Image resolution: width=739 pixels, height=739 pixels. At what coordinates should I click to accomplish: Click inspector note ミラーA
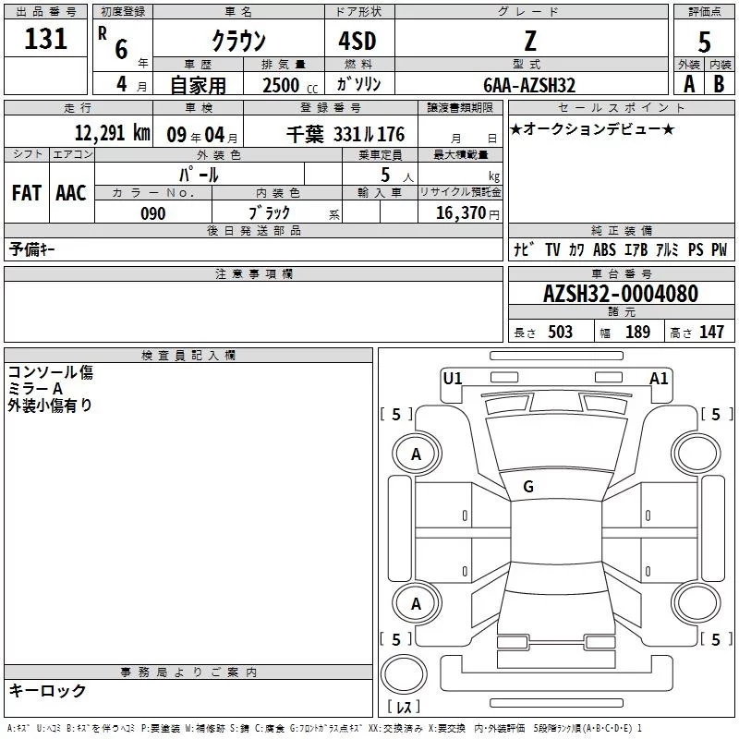[35, 389]
